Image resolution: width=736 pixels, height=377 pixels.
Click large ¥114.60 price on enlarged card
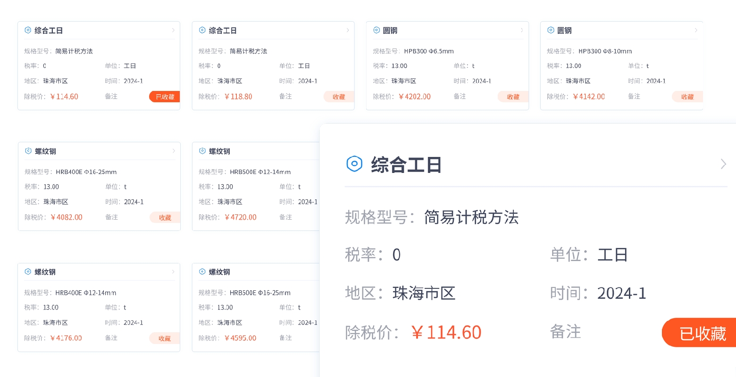coord(446,333)
